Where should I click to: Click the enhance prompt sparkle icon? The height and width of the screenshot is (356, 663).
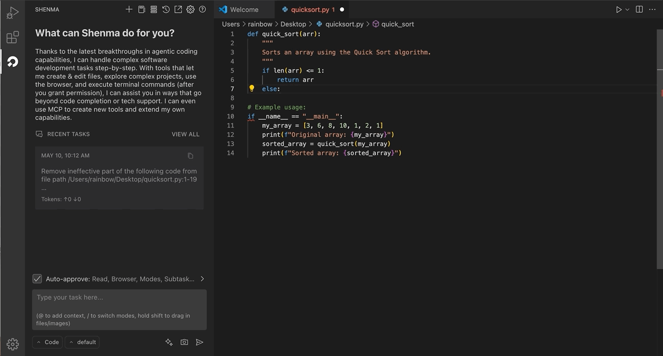(169, 342)
